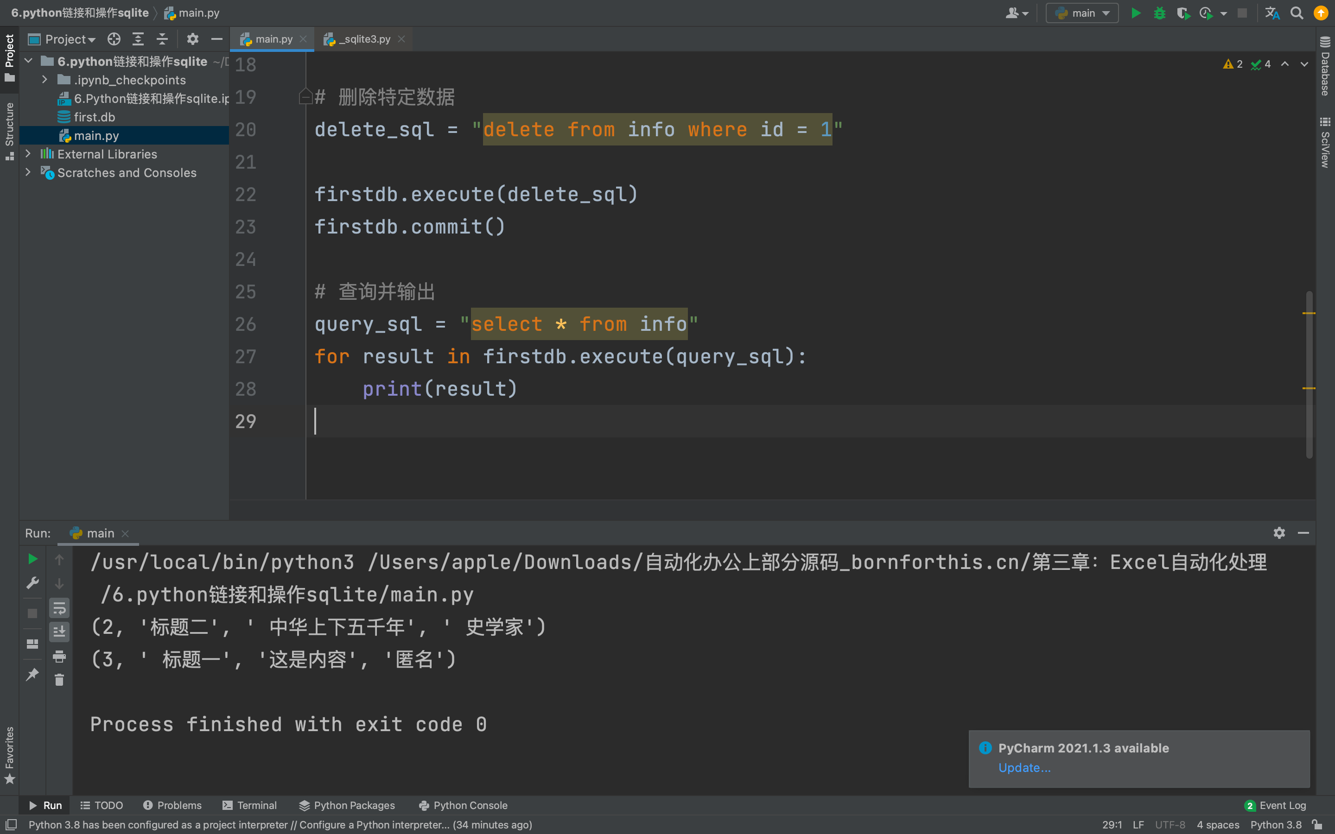Open Search Everywhere magnifier icon
1335x834 pixels.
[x=1297, y=13]
